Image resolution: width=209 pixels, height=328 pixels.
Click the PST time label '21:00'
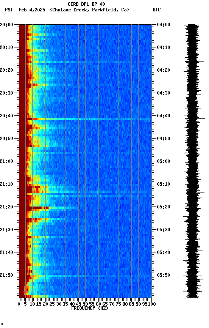[x=6, y=161]
